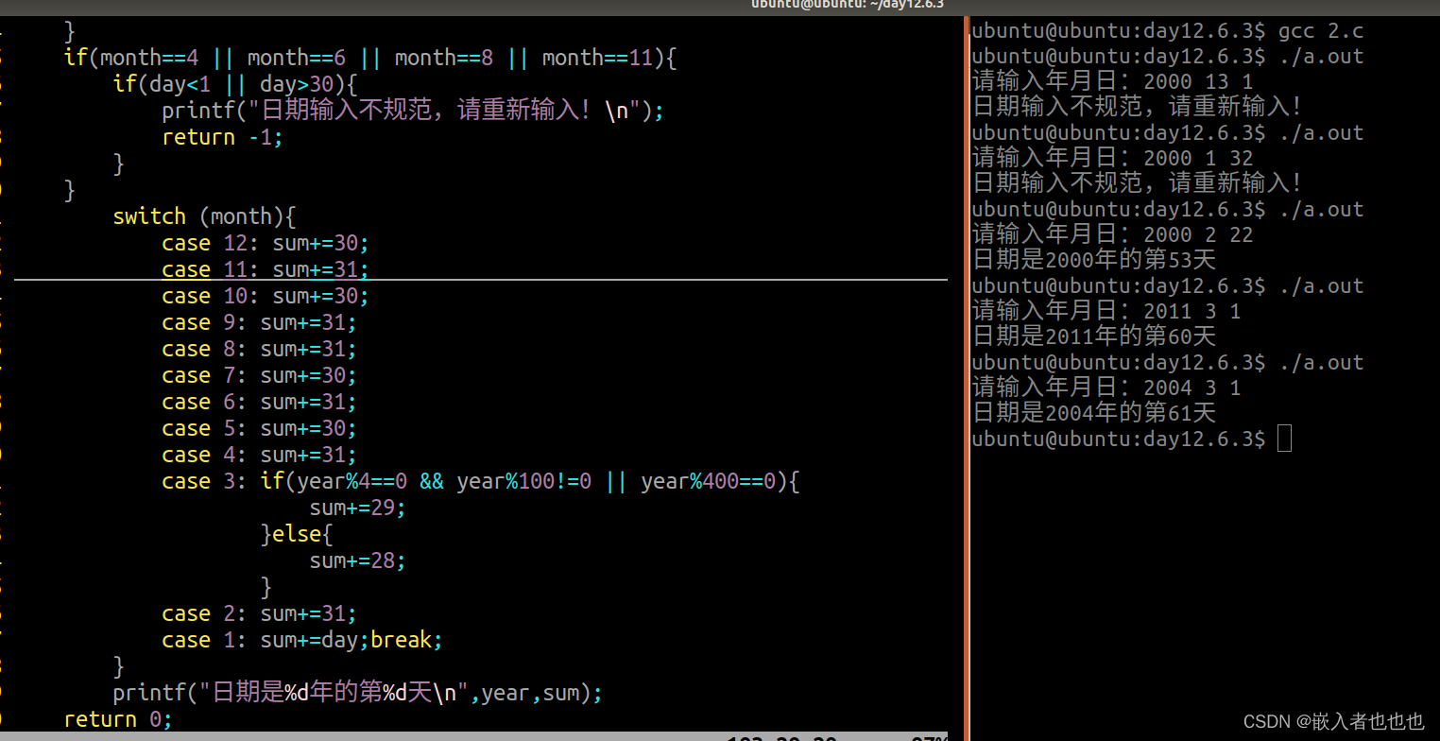Click the 'return -1;' statement in the if block
Screen dimensions: 1440x741
(x=222, y=136)
